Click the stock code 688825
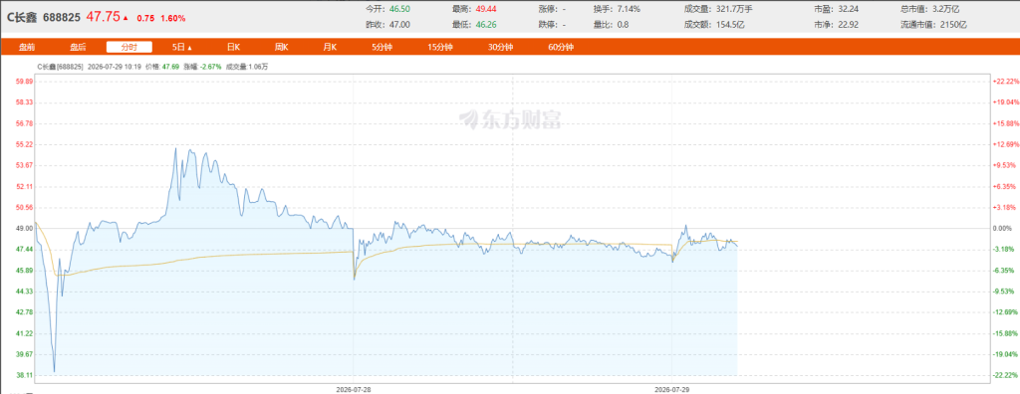This screenshot has height=394, width=1020. tap(63, 18)
